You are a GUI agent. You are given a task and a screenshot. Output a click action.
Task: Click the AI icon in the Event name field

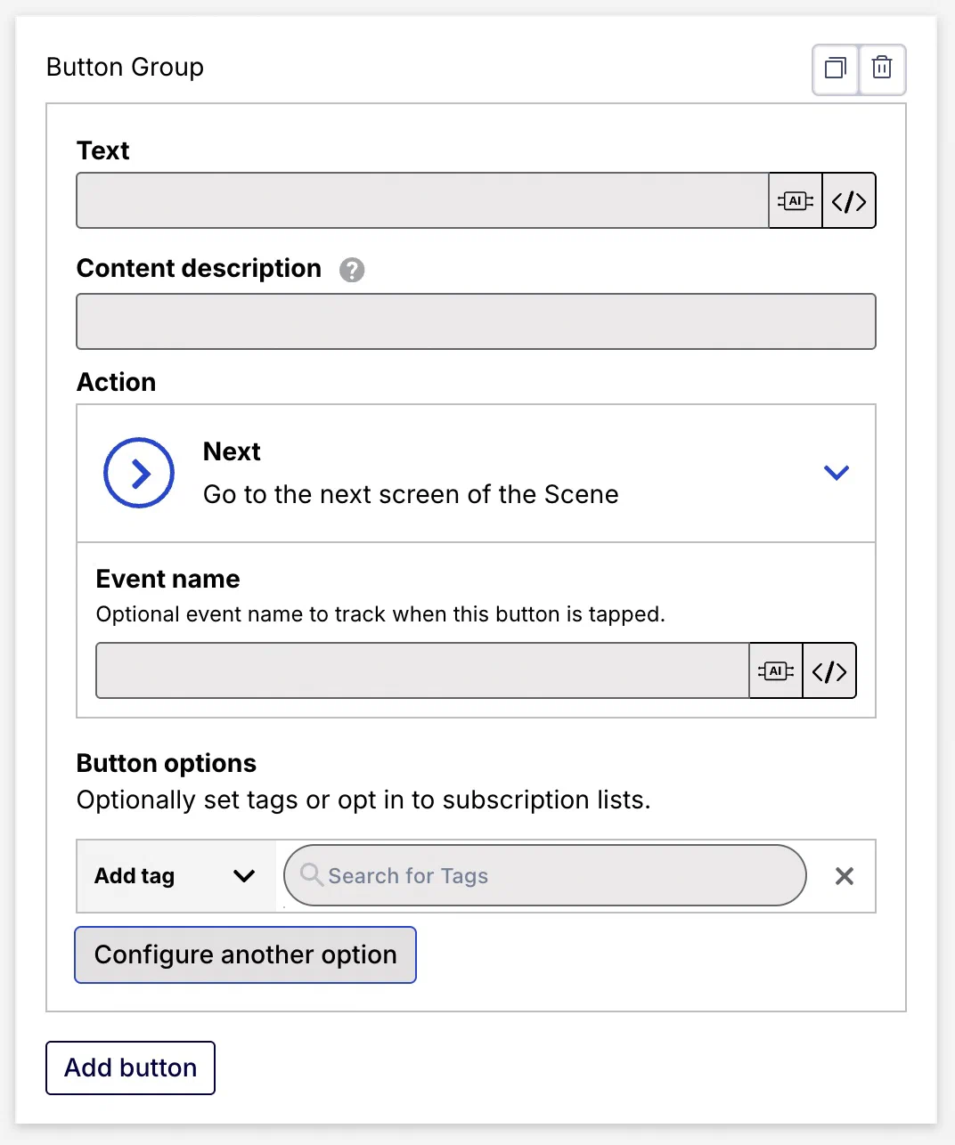[775, 671]
